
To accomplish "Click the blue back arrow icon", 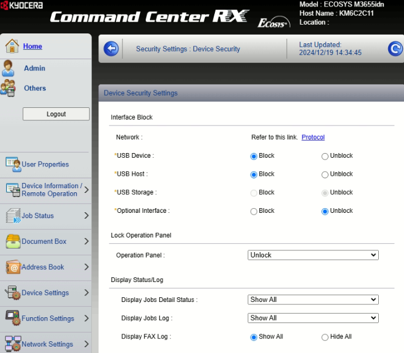I will point(111,49).
